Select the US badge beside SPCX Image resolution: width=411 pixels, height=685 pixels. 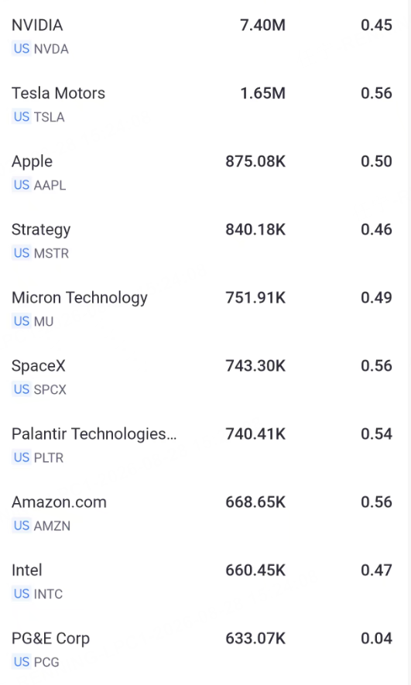click(x=22, y=389)
